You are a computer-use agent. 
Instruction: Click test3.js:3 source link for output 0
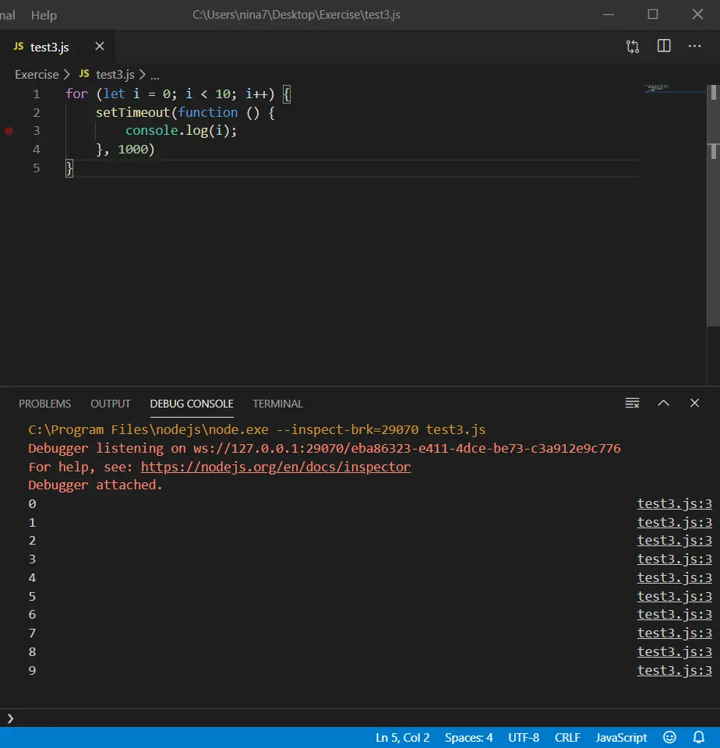coord(674,503)
